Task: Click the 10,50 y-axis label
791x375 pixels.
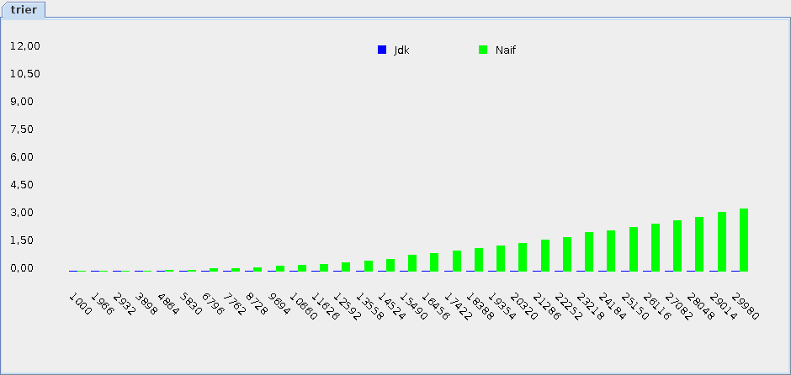Action: tap(25, 74)
